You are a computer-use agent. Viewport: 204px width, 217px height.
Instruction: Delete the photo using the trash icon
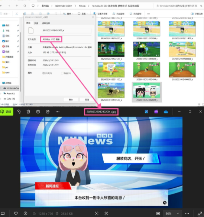[28, 112]
